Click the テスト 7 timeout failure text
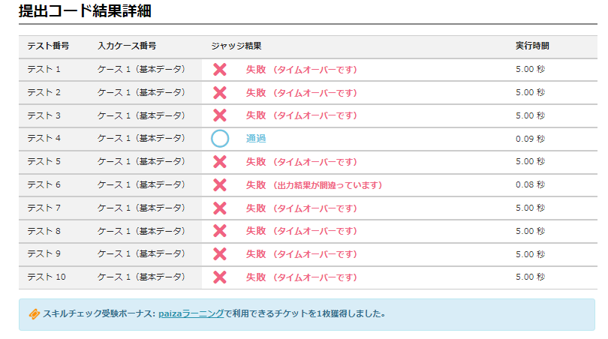Screen dimensions: 608x339 (301, 208)
